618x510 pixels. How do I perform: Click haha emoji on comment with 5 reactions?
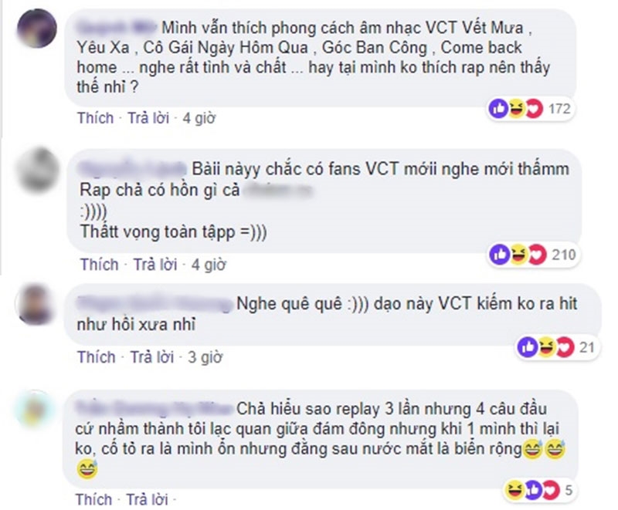point(514,490)
